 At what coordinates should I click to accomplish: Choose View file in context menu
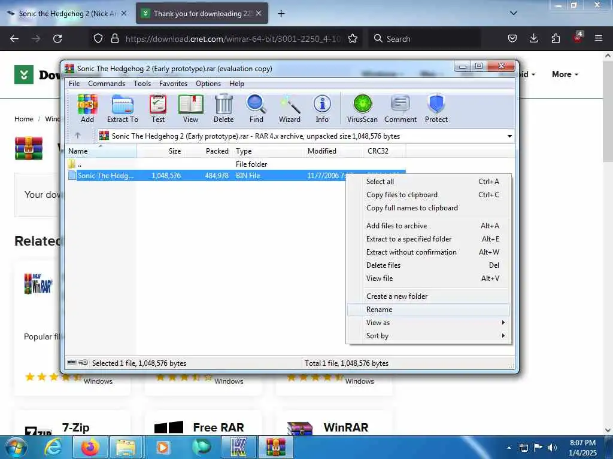tap(429, 279)
